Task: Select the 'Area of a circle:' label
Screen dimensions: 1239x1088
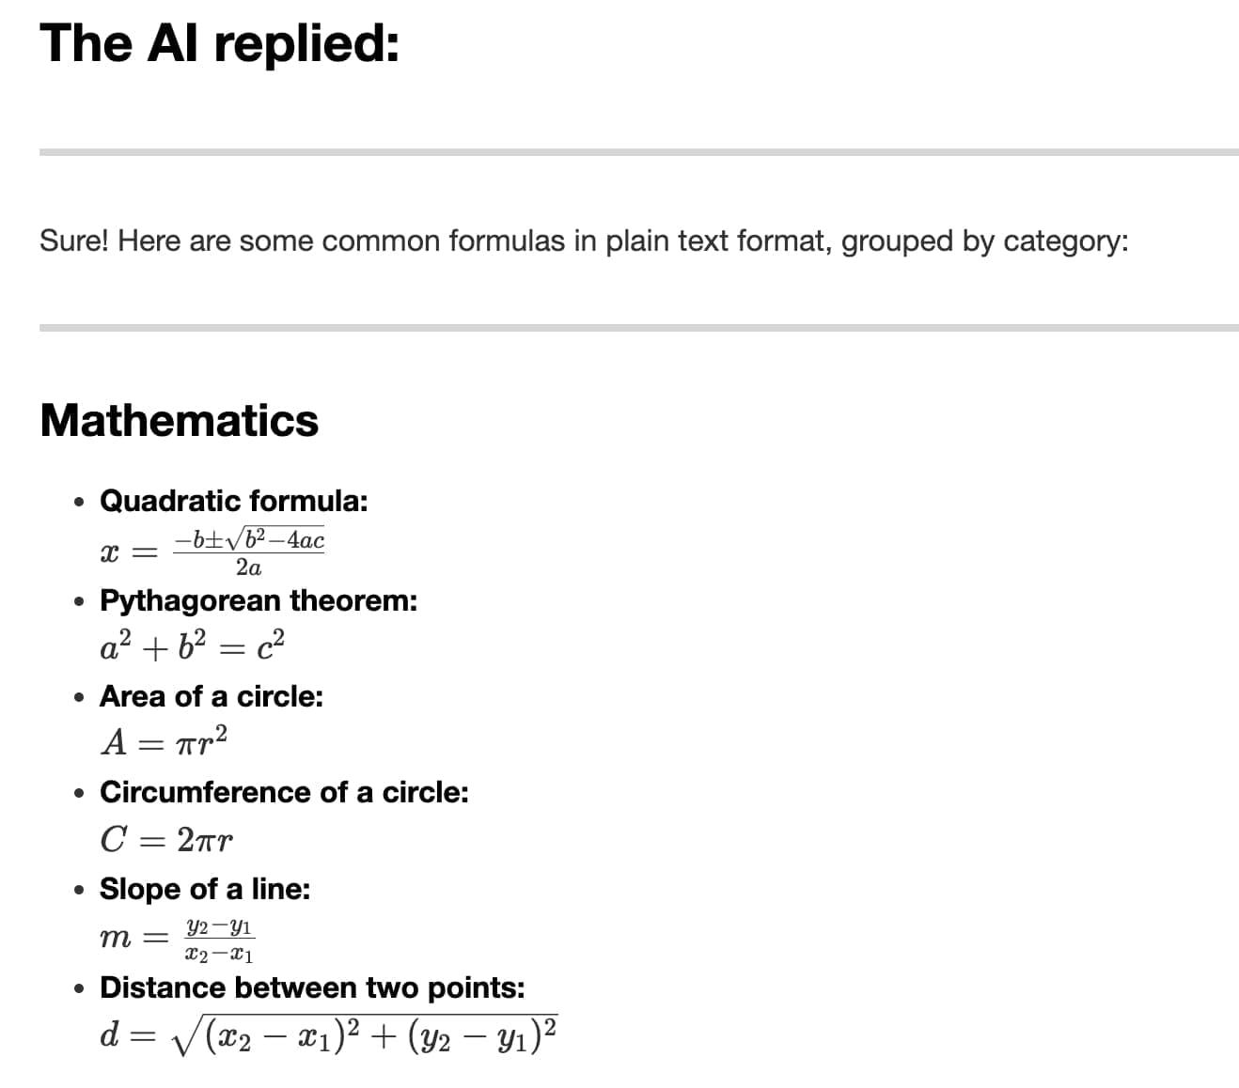Action: pyautogui.click(x=212, y=696)
